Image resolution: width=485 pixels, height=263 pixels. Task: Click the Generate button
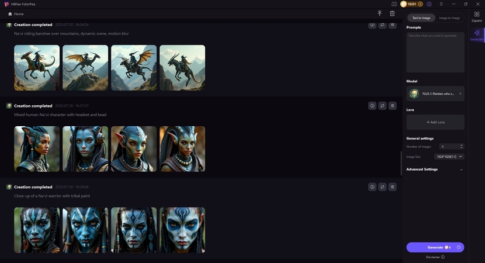435,247
